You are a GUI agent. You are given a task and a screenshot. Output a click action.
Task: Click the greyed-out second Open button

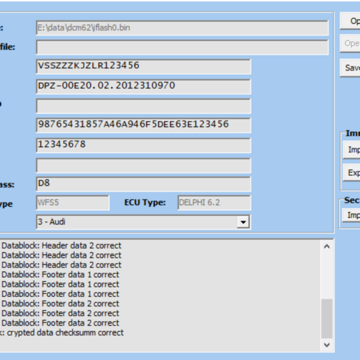pyautogui.click(x=350, y=43)
